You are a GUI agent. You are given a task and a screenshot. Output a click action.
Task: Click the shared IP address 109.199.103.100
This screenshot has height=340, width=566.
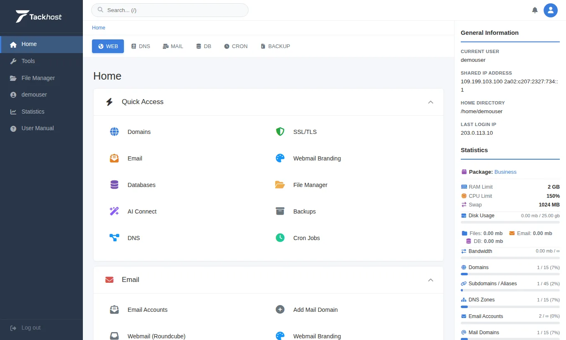pyautogui.click(x=481, y=81)
